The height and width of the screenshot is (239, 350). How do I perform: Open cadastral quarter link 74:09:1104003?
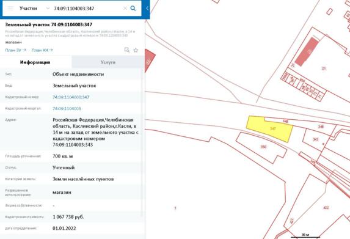point(67,108)
